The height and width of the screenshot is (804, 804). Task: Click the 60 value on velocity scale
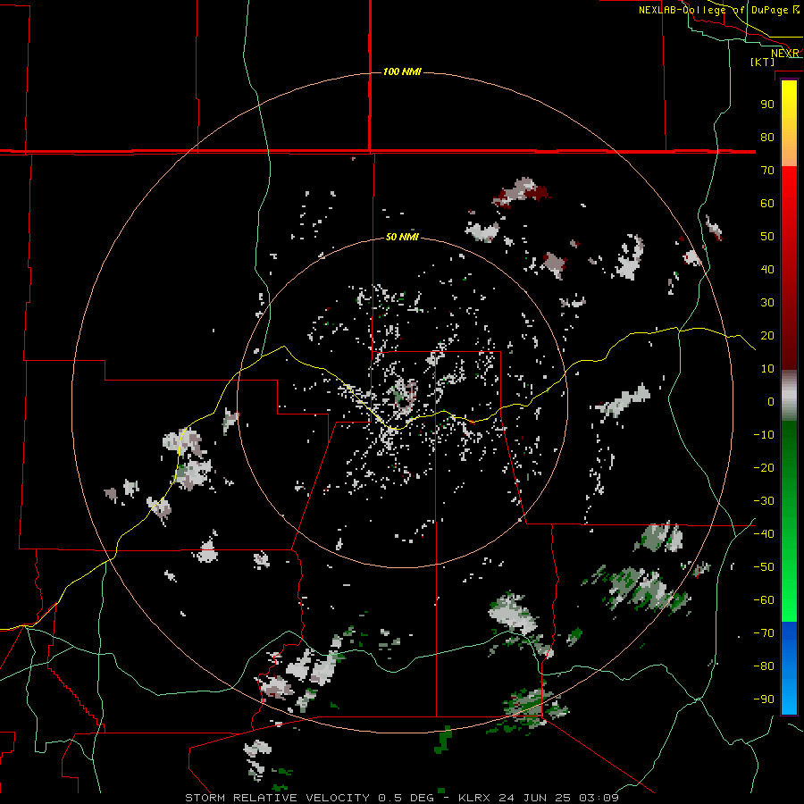point(767,204)
